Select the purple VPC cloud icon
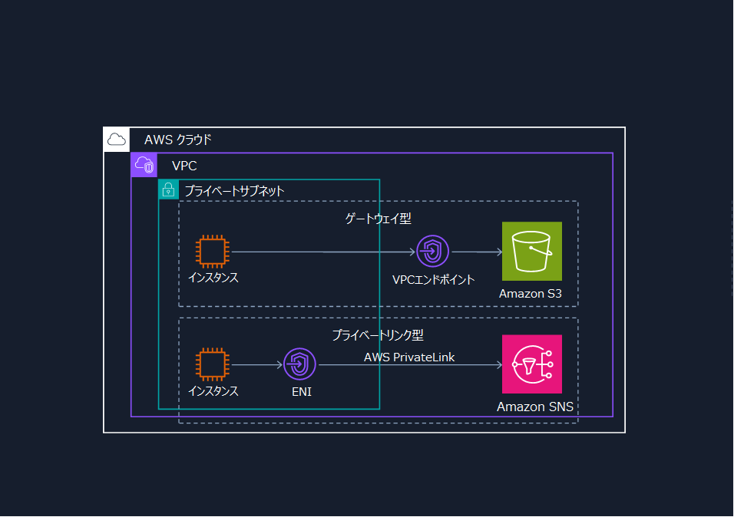This screenshot has height=517, width=734. pos(144,165)
